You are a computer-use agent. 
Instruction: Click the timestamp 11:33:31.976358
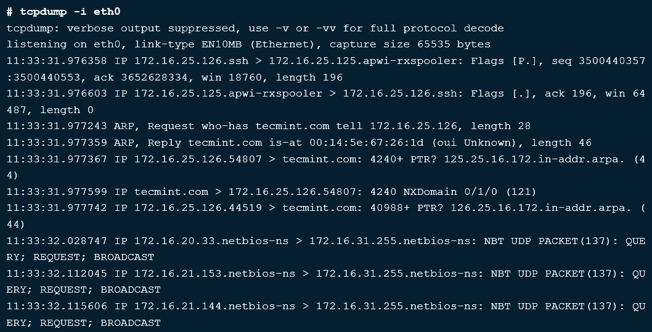[57, 61]
